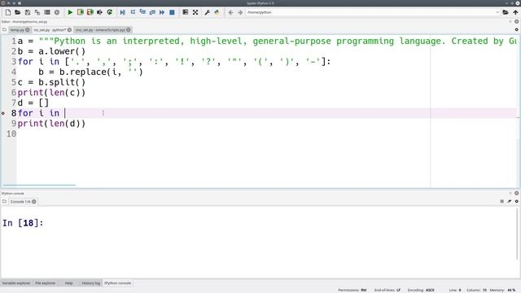Run the current cell
Viewport: 521px width, 293px height.
point(80,12)
